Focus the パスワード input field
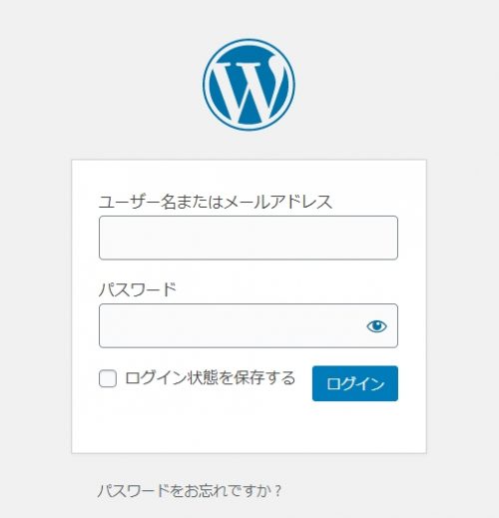 pos(249,325)
